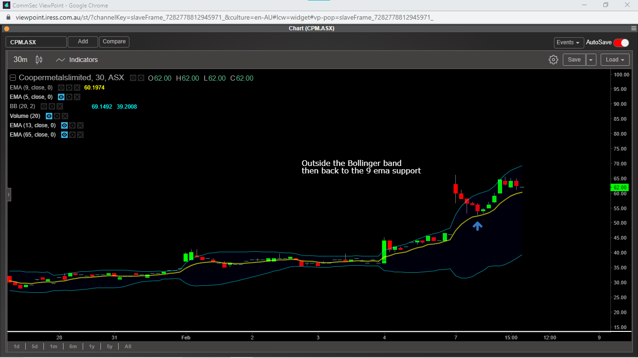Click the 15:00 time axis label
638x358 pixels.
point(511,337)
